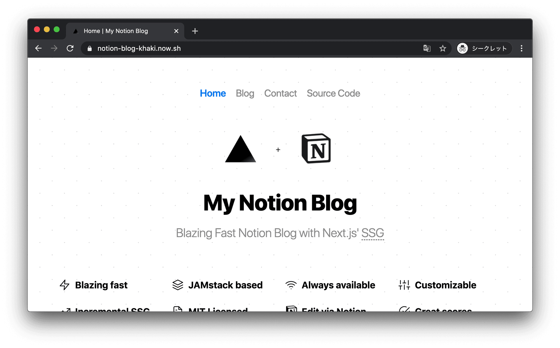This screenshot has width=560, height=348.
Task: Go back with the browser back arrow
Action: pyautogui.click(x=38, y=48)
